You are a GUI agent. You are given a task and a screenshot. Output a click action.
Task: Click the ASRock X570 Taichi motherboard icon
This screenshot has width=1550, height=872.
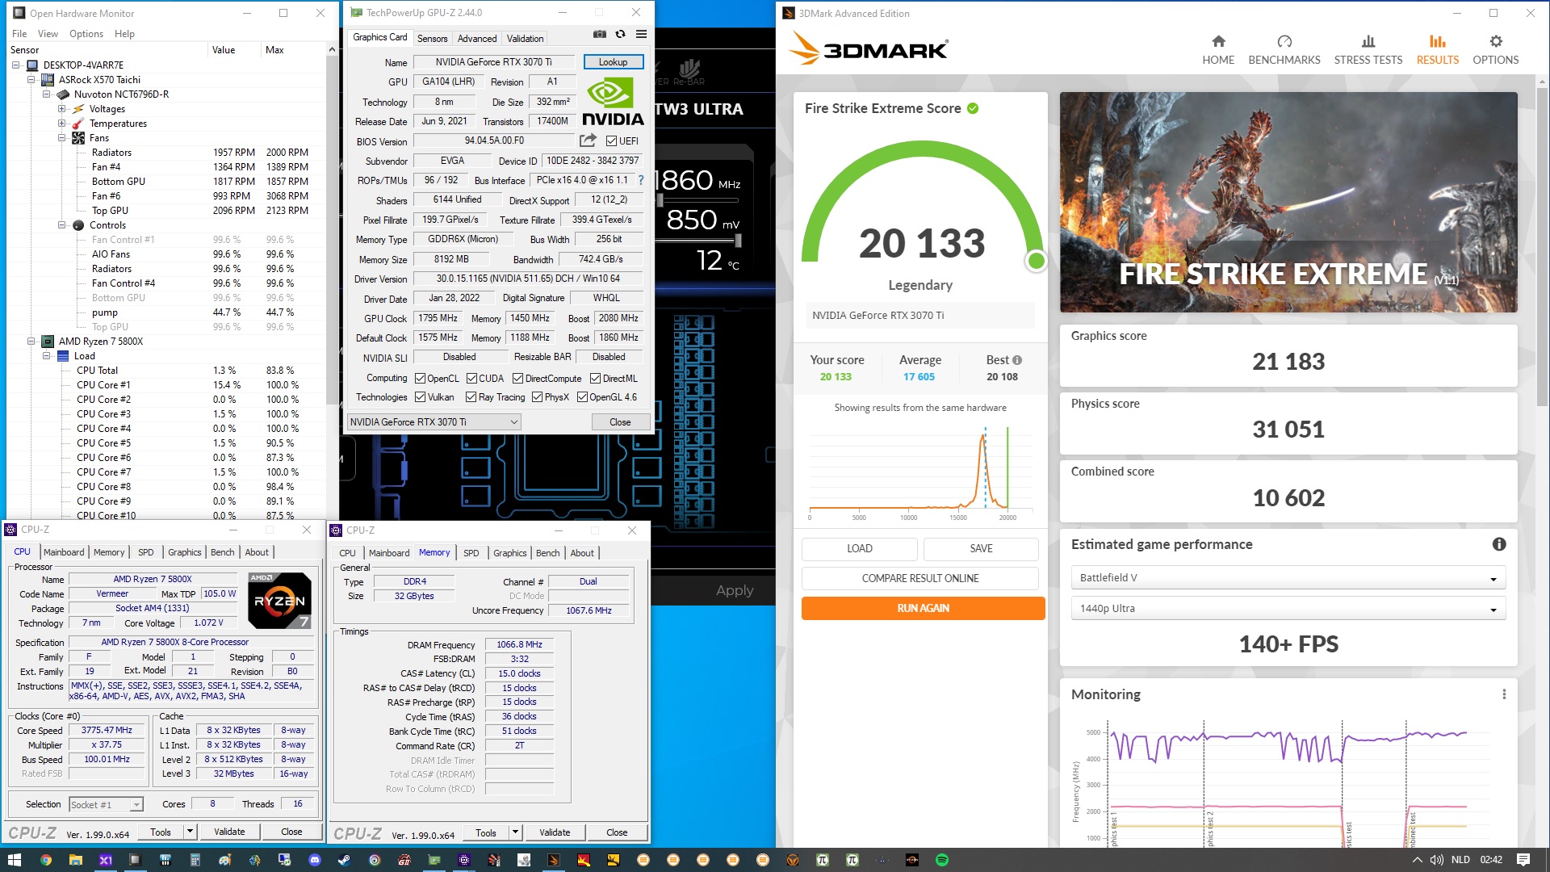48,80
